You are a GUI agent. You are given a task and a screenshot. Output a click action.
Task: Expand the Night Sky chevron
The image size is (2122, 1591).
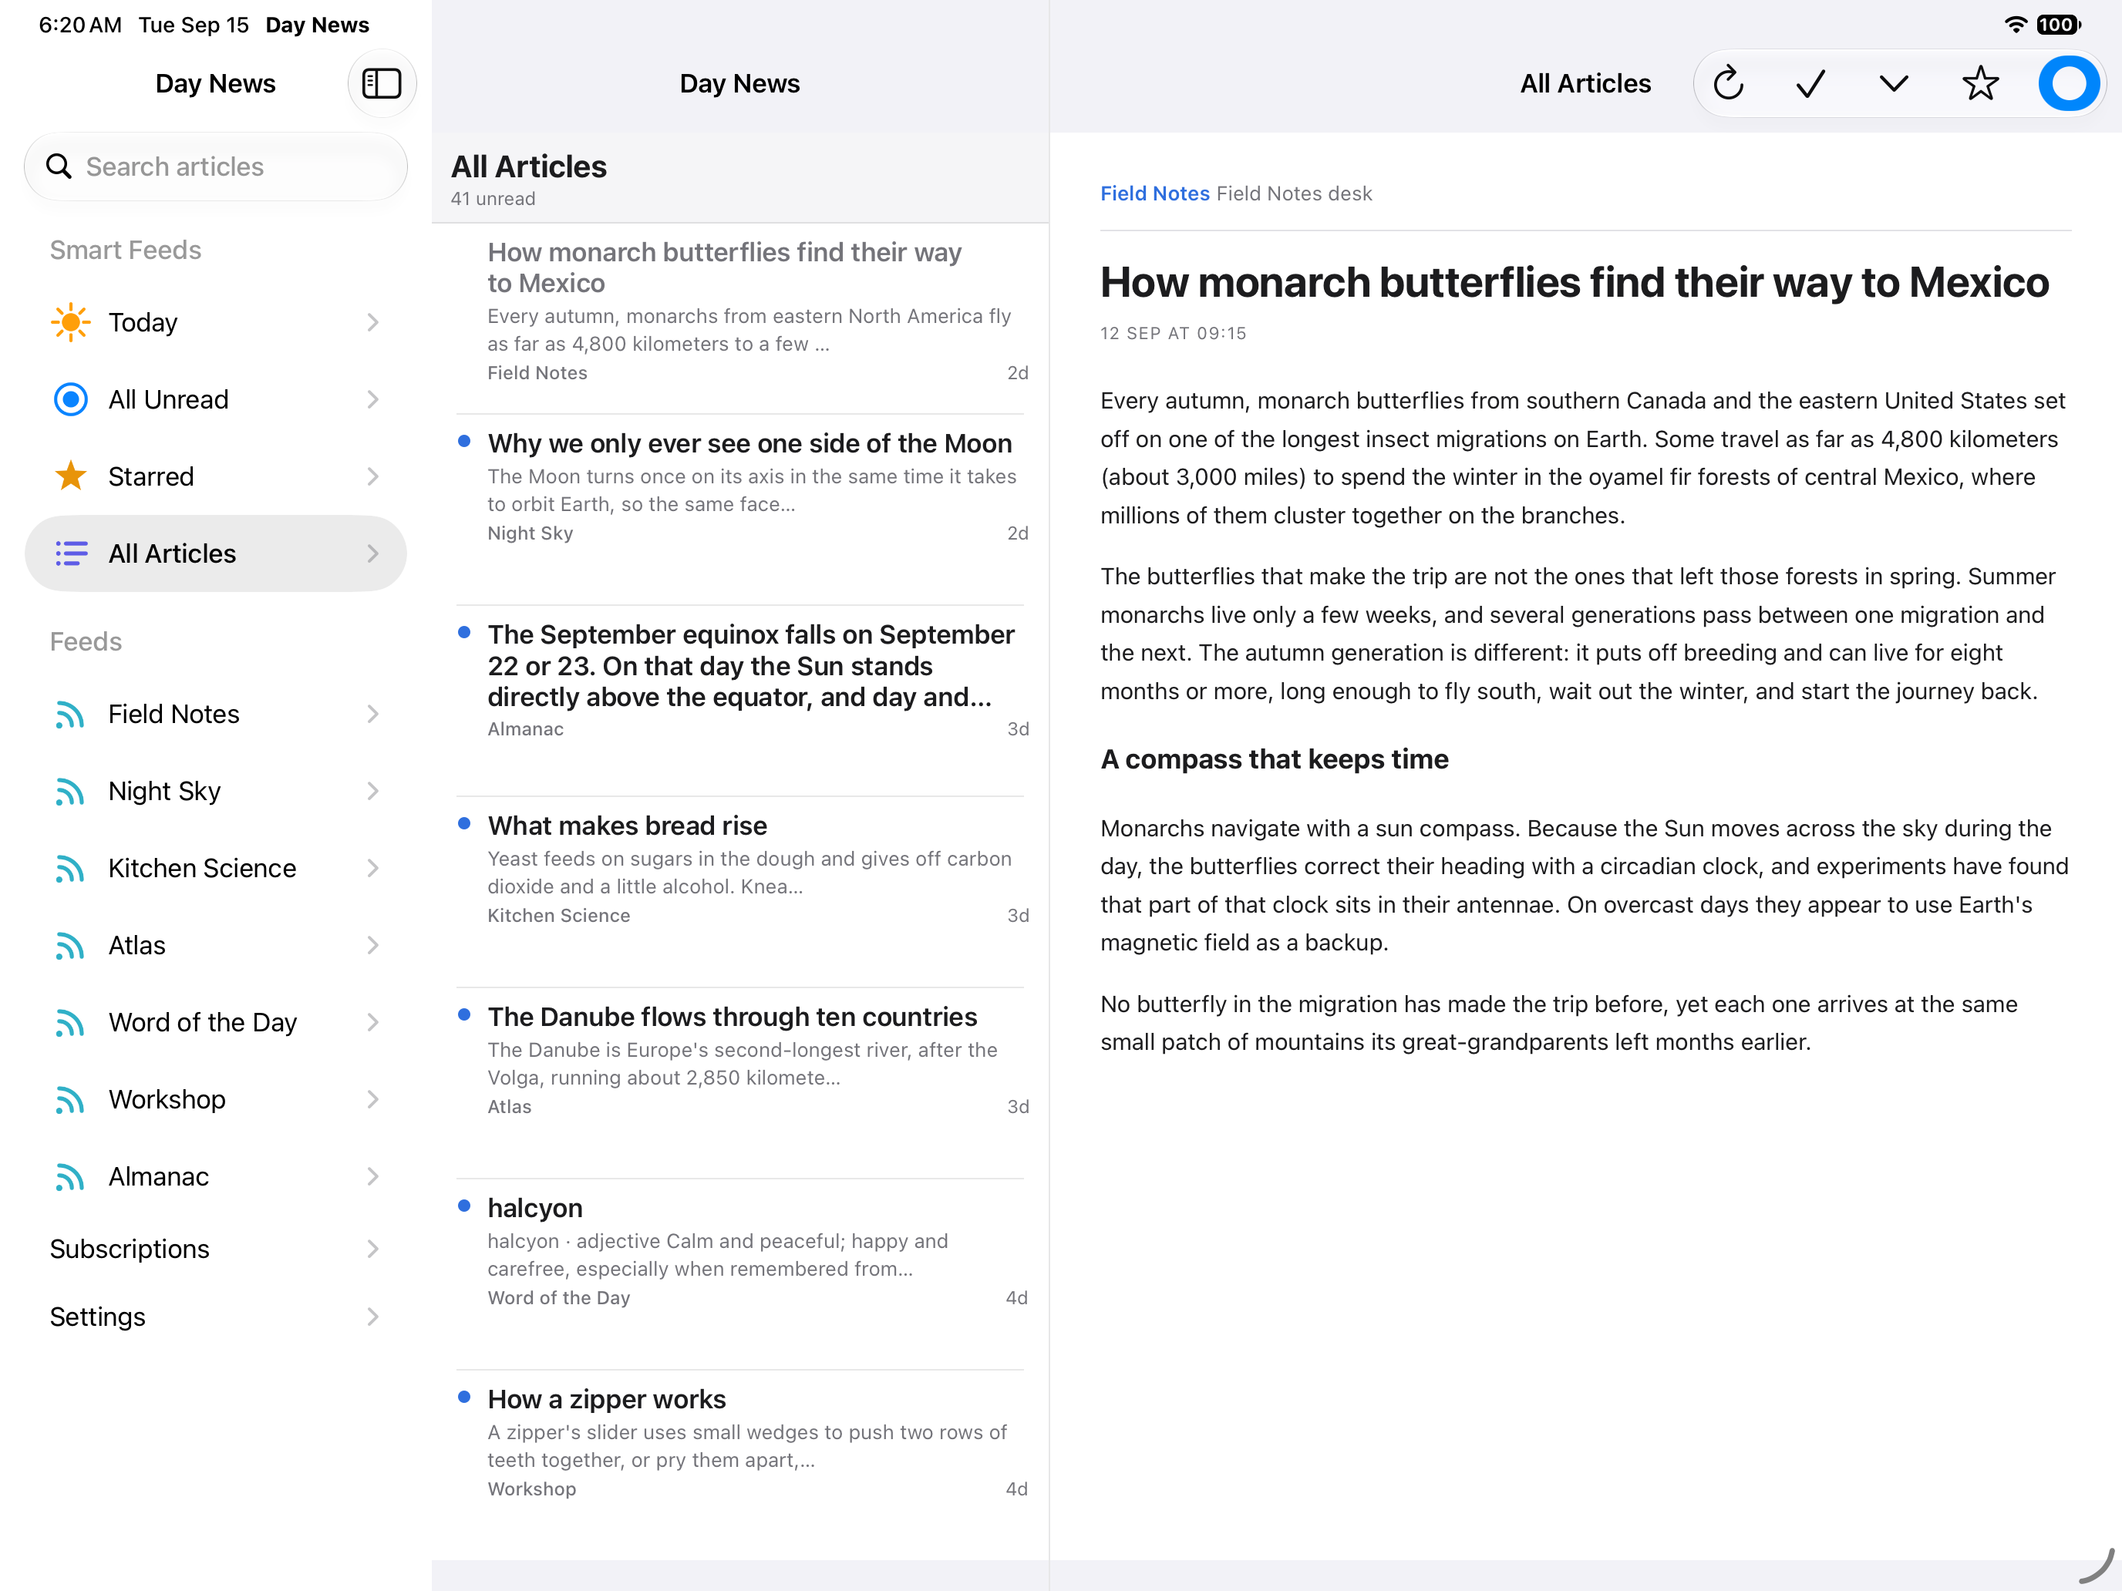click(373, 791)
